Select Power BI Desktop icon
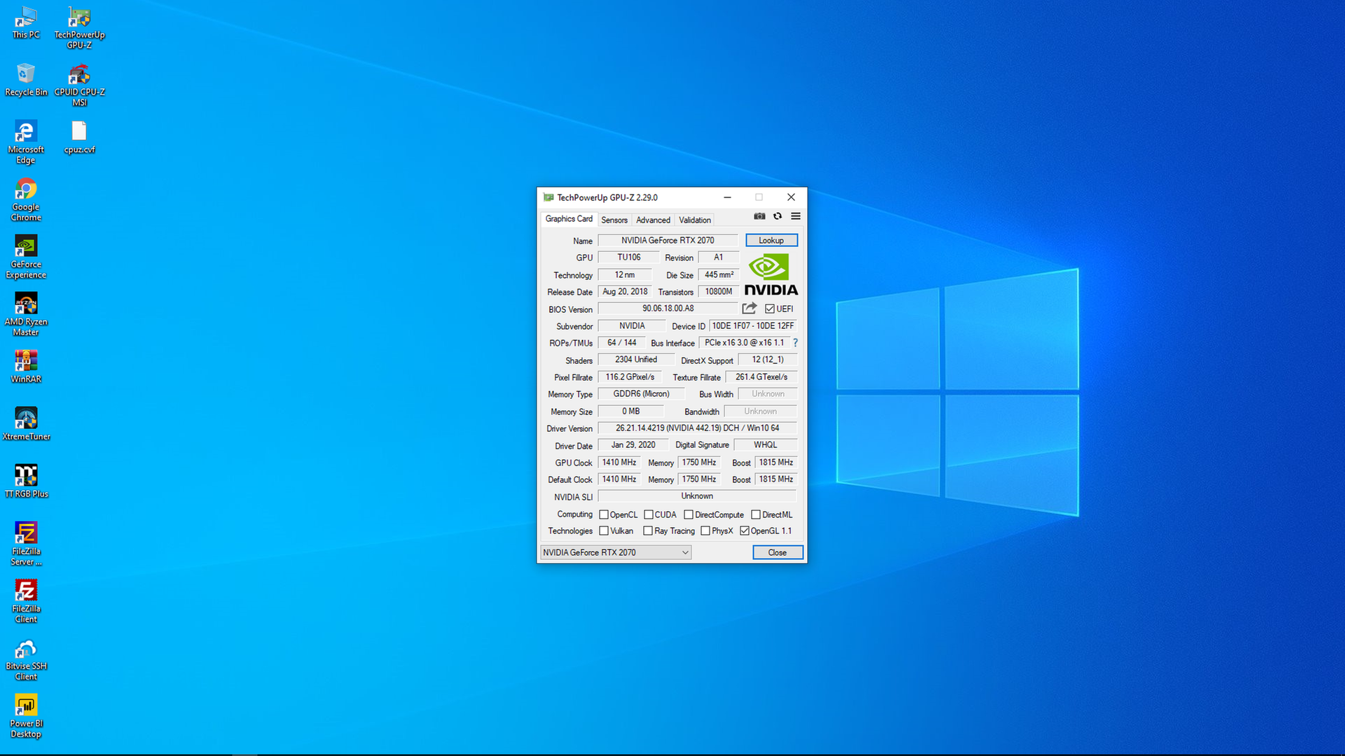The width and height of the screenshot is (1345, 756). (26, 717)
